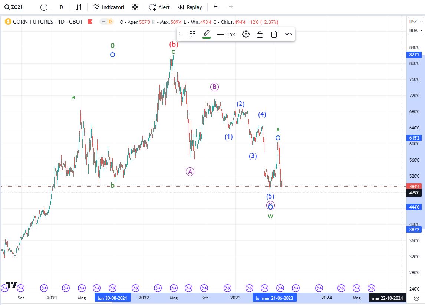Open Indicatori indicators menu
The image size is (425, 305).
pyautogui.click(x=108, y=7)
